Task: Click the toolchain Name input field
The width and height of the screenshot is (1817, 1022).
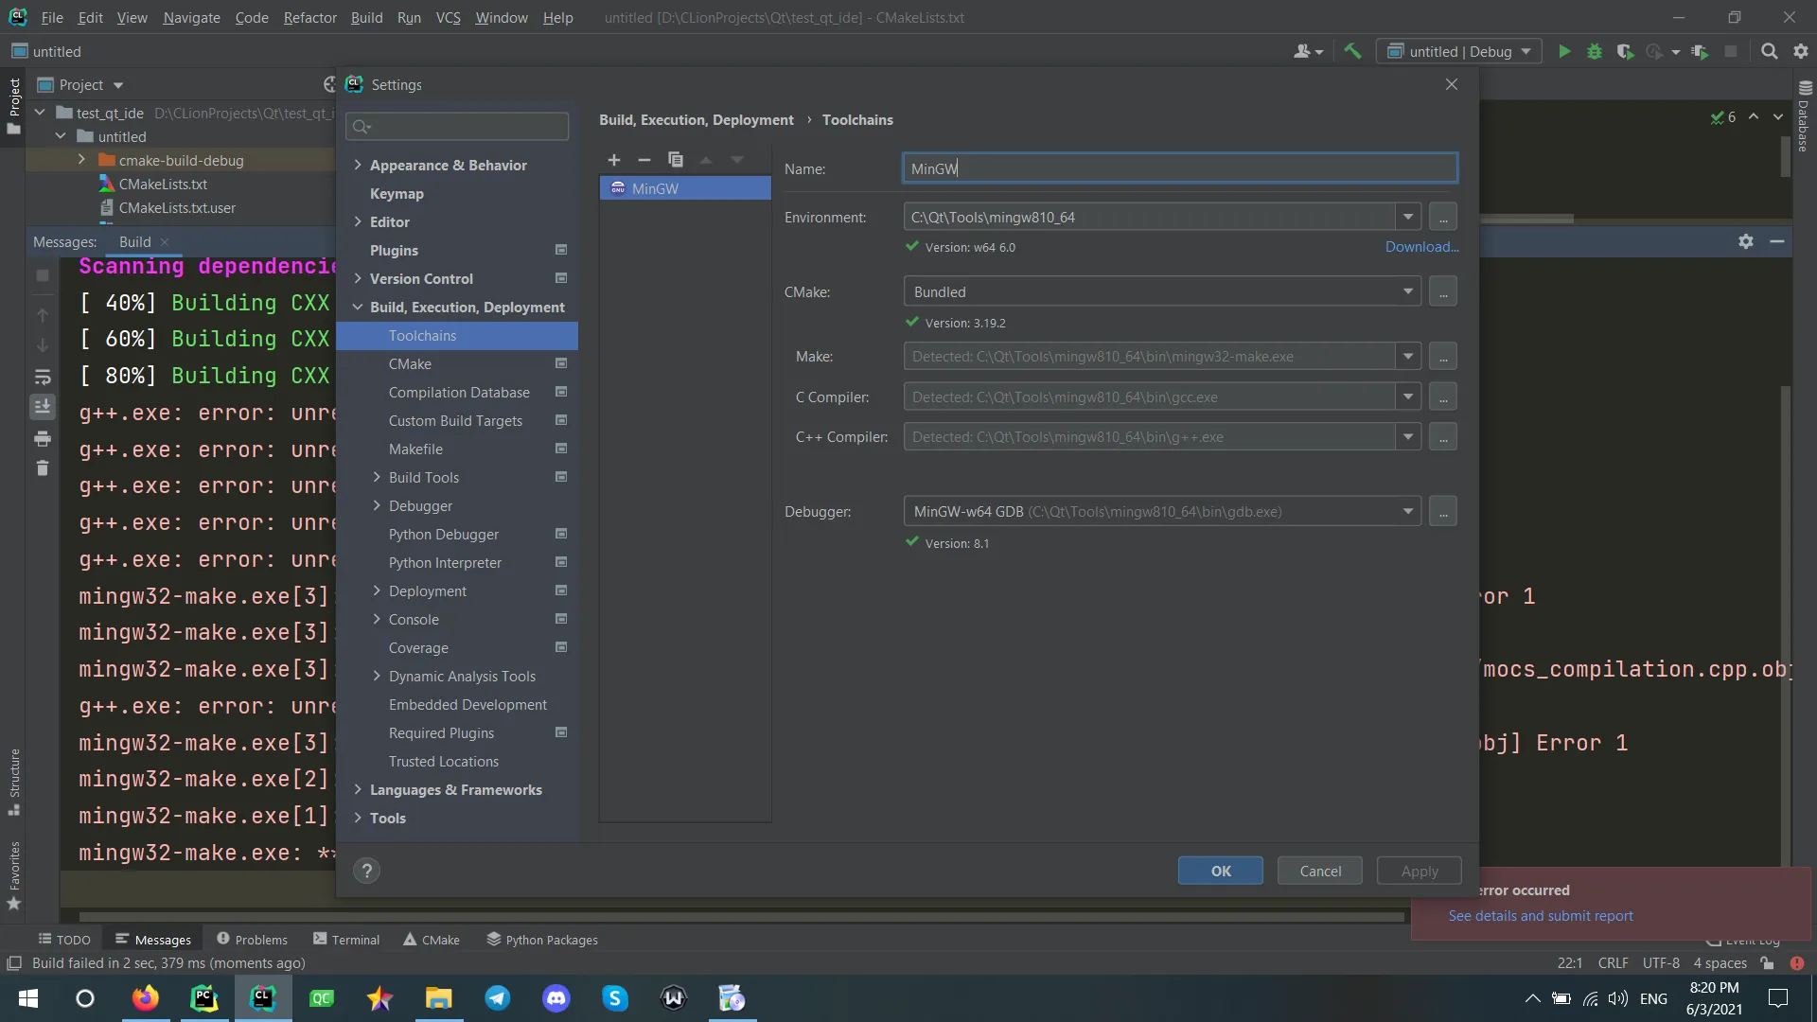Action: [x=1179, y=168]
